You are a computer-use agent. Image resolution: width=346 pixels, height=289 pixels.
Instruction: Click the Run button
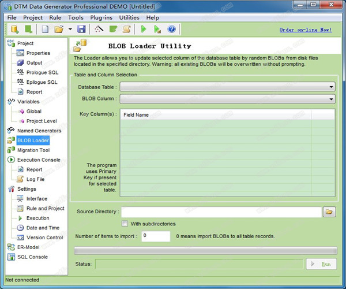click(322, 264)
